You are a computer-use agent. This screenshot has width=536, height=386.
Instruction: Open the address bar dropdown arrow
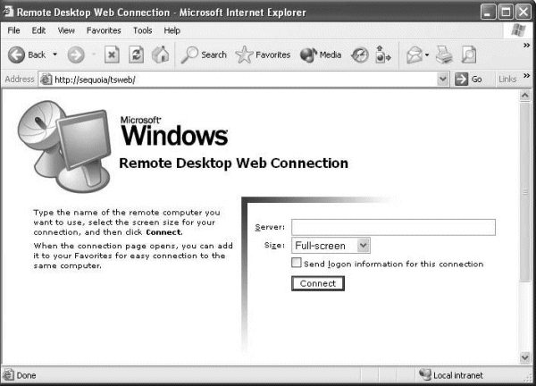click(442, 80)
